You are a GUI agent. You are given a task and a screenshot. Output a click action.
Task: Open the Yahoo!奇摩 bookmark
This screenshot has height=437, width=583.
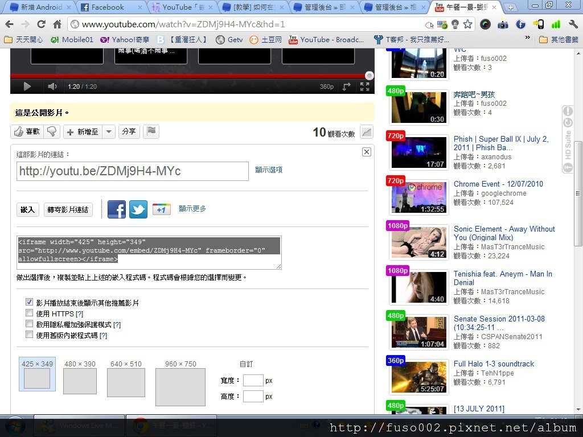pyautogui.click(x=125, y=39)
